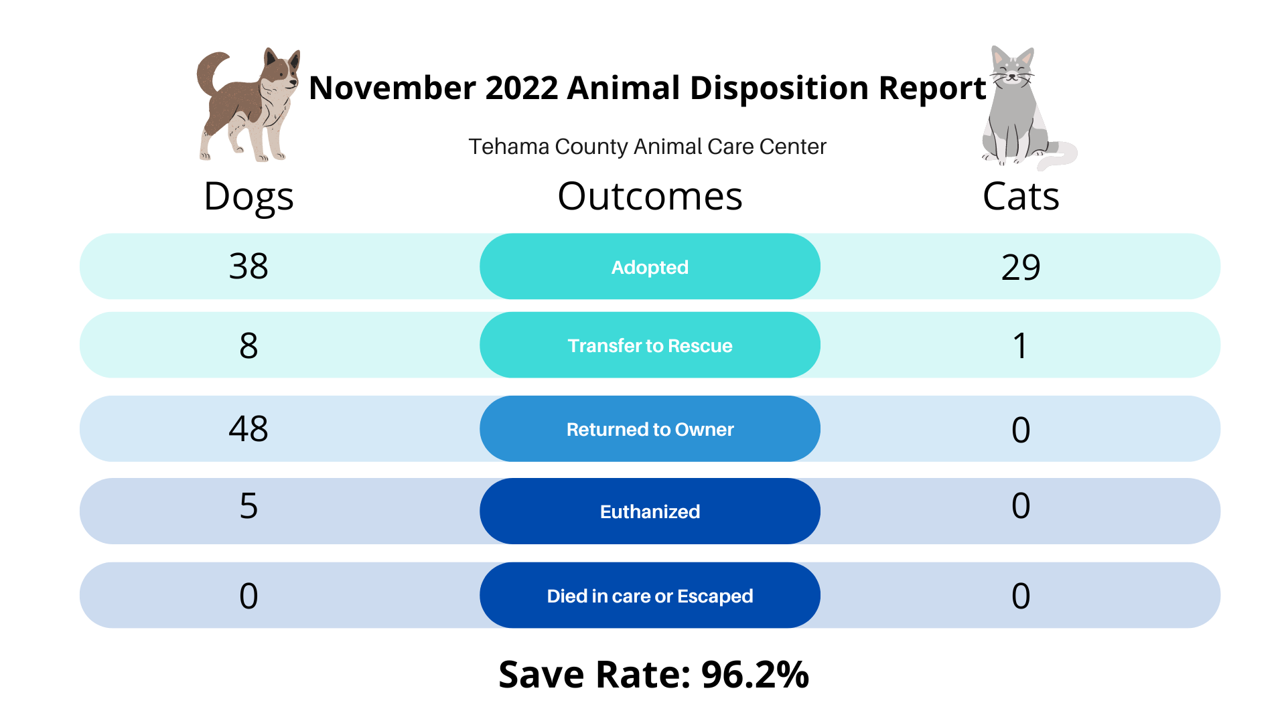Screen dimensions: 1286x723
Task: Click the Returned to Owner label
Action: click(650, 429)
